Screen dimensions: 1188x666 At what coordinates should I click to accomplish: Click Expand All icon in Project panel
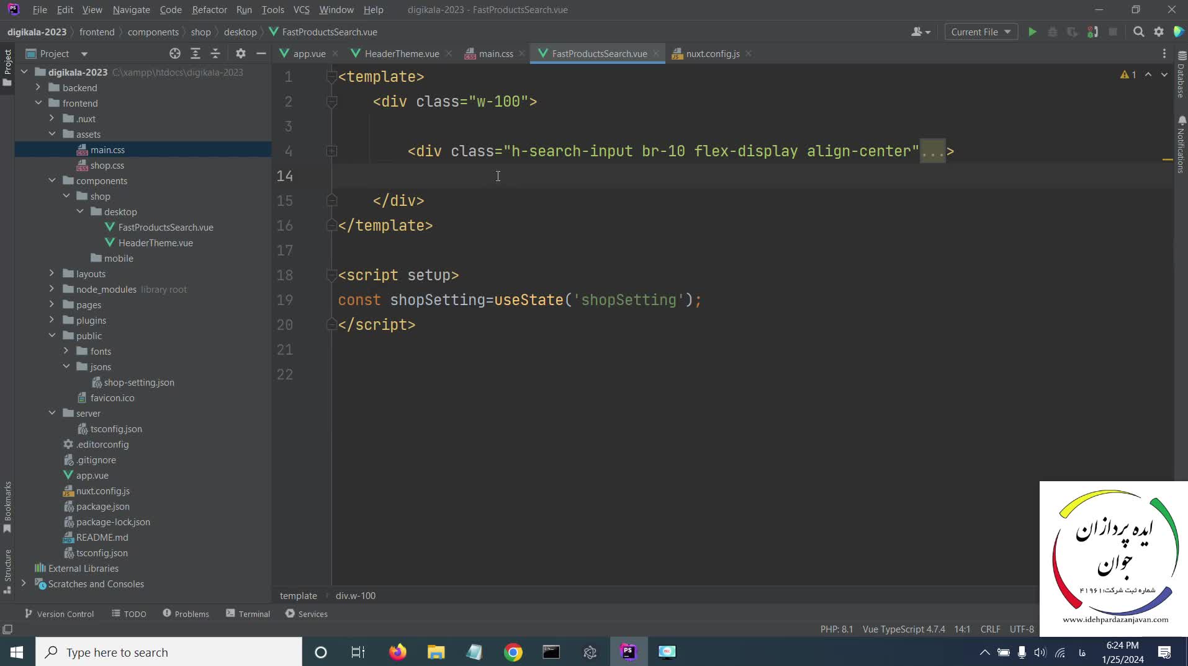[x=196, y=54]
